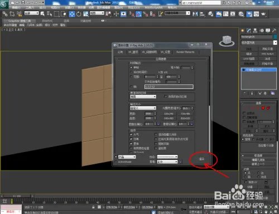The height and width of the screenshot is (214, 279).
Task: Open the modifier list dropdown in command panel
Action: pyautogui.click(x=259, y=42)
